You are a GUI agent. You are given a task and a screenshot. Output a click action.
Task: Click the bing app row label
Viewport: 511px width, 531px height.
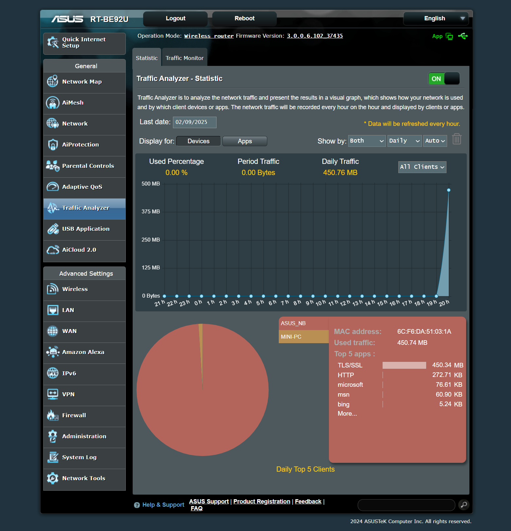pos(343,404)
